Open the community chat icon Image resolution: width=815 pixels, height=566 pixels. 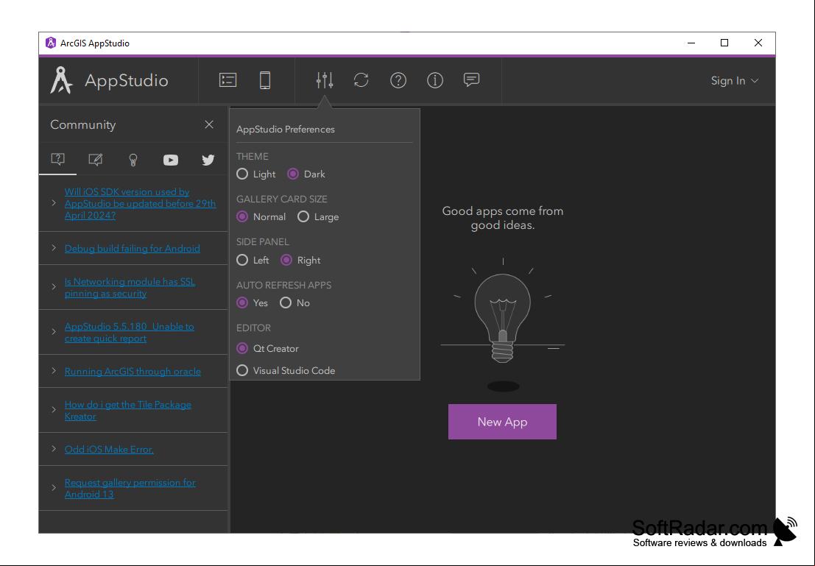471,80
